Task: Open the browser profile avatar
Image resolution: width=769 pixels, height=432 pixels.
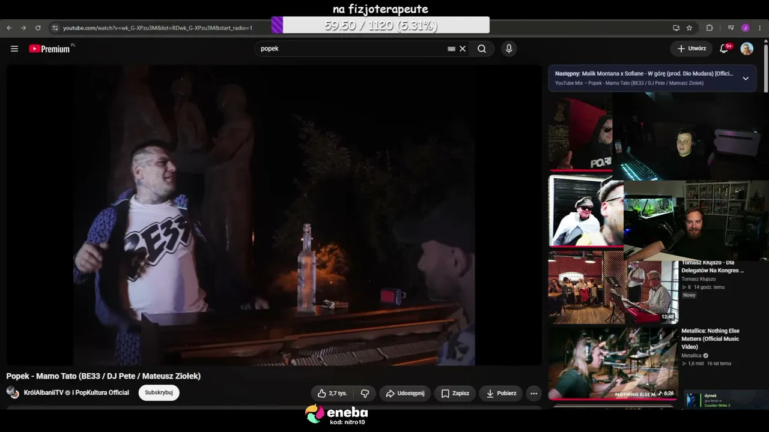Action: 745,28
